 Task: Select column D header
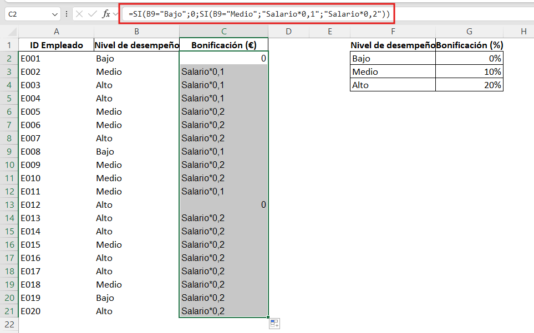coord(288,32)
